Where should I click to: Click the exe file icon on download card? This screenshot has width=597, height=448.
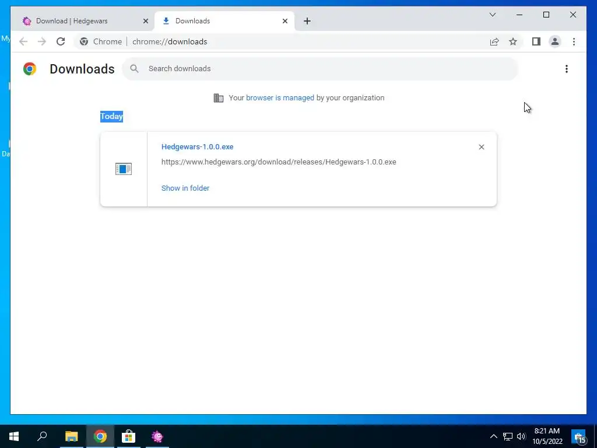pyautogui.click(x=124, y=169)
